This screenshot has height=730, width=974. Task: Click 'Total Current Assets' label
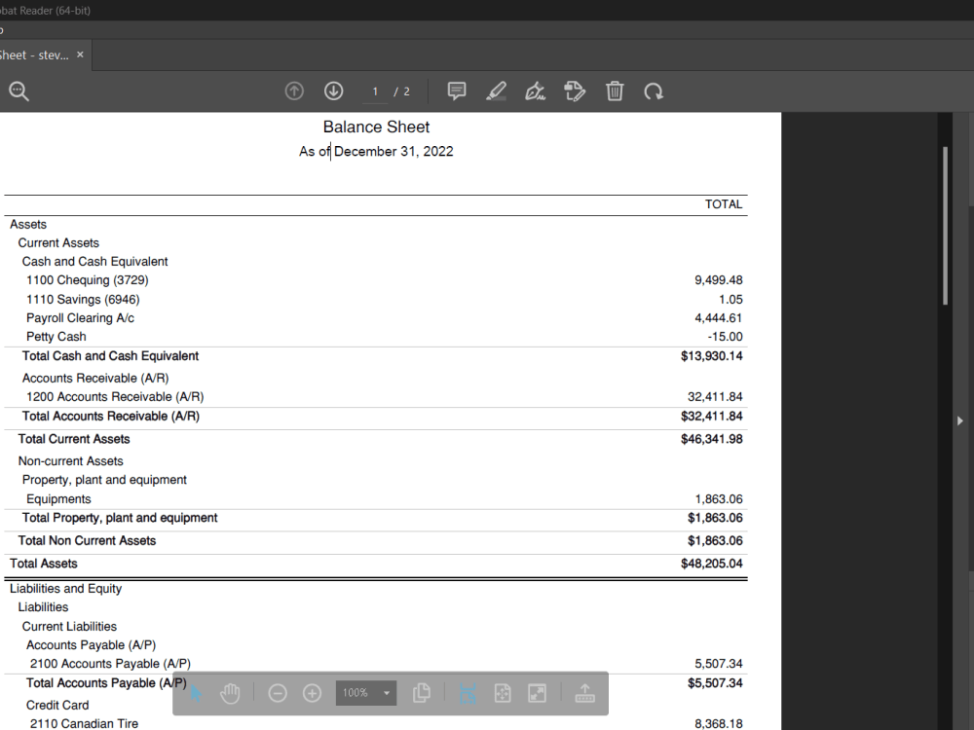click(x=74, y=439)
